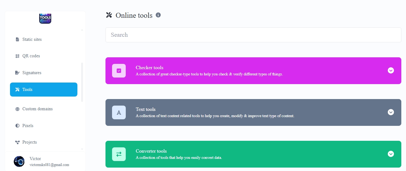This screenshot has width=406, height=171.
Task: Open the Text tools title link
Action: click(x=145, y=109)
